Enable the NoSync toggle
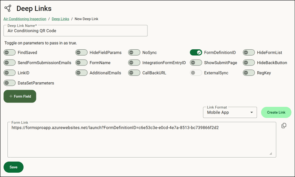Screen dimensions: 295x177 pyautogui.click(x=134, y=52)
